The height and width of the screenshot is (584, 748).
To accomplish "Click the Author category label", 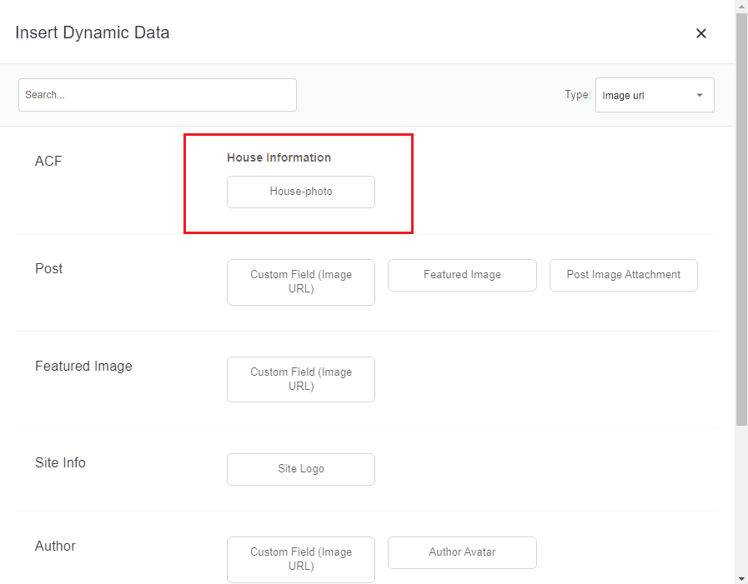I will (55, 546).
